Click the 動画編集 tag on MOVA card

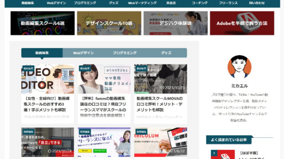(x=142, y=68)
